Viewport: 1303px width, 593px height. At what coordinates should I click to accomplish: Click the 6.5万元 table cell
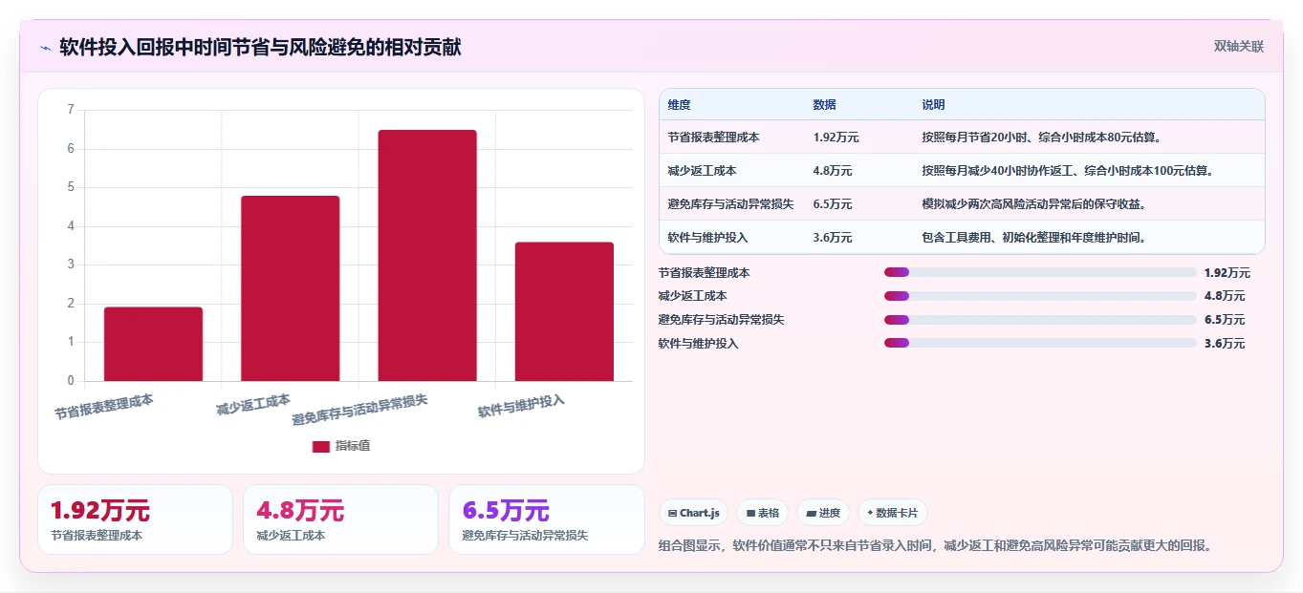click(833, 204)
